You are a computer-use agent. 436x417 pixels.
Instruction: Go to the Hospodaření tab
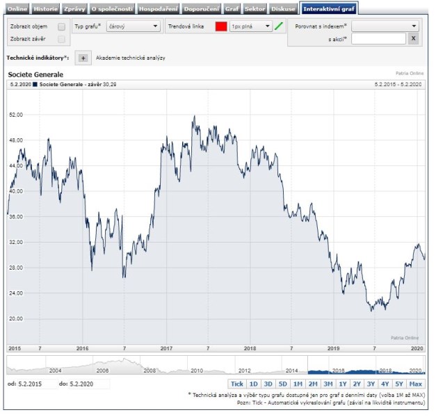point(159,8)
